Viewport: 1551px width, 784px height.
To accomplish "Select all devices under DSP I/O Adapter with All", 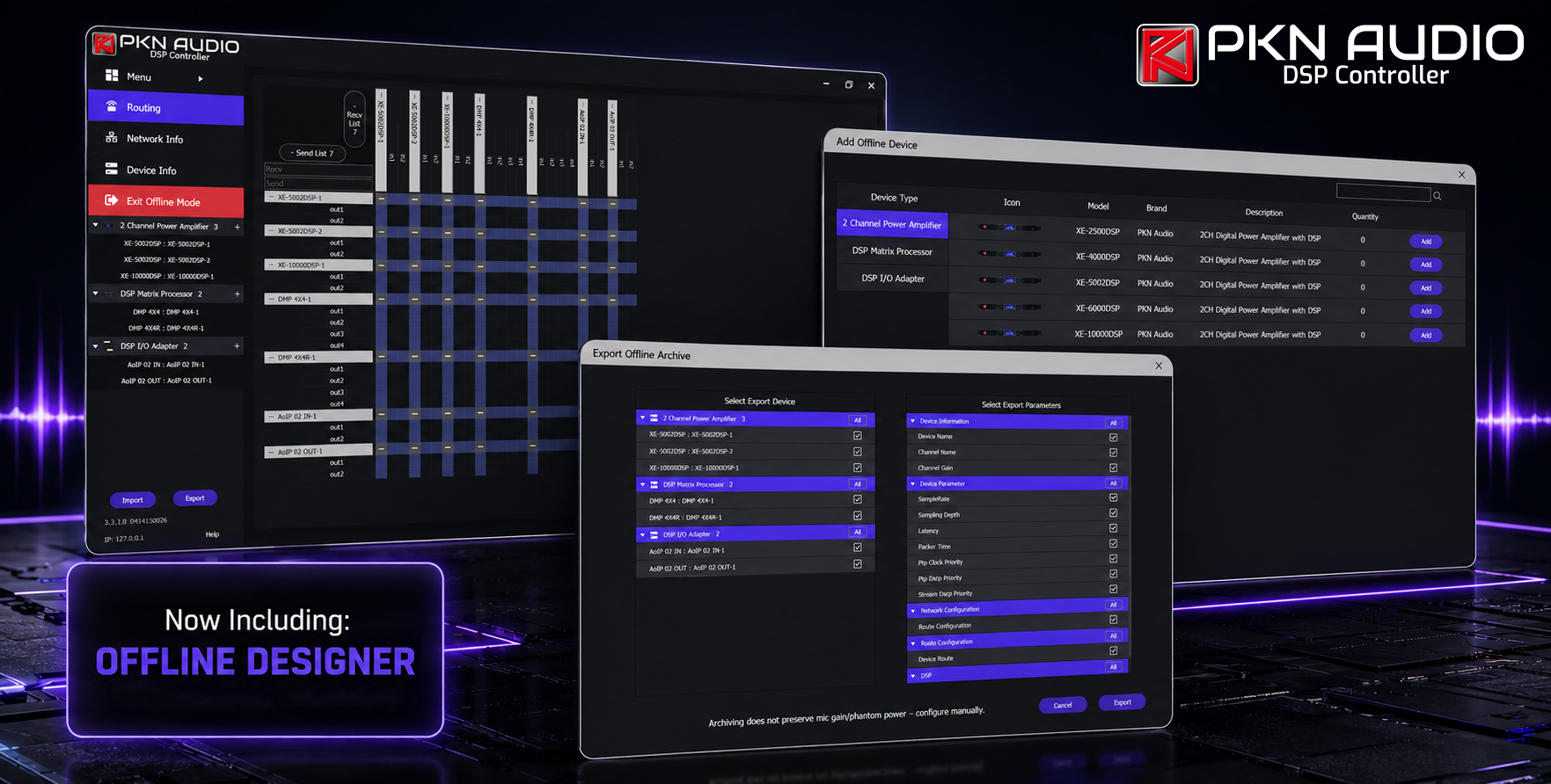I will (858, 533).
